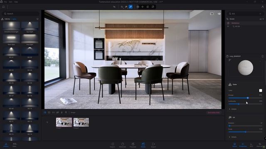Select the Neon light thumbnail
The width and height of the screenshot is (266, 149).
pos(11,38)
